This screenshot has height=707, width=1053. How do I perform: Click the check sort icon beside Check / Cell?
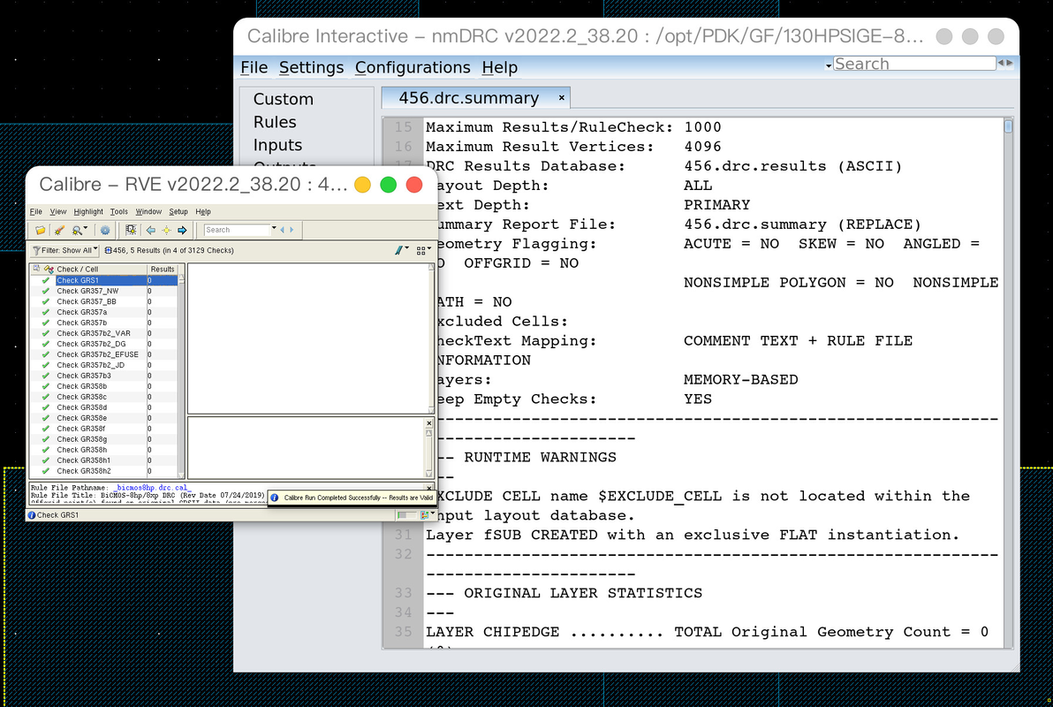49,270
